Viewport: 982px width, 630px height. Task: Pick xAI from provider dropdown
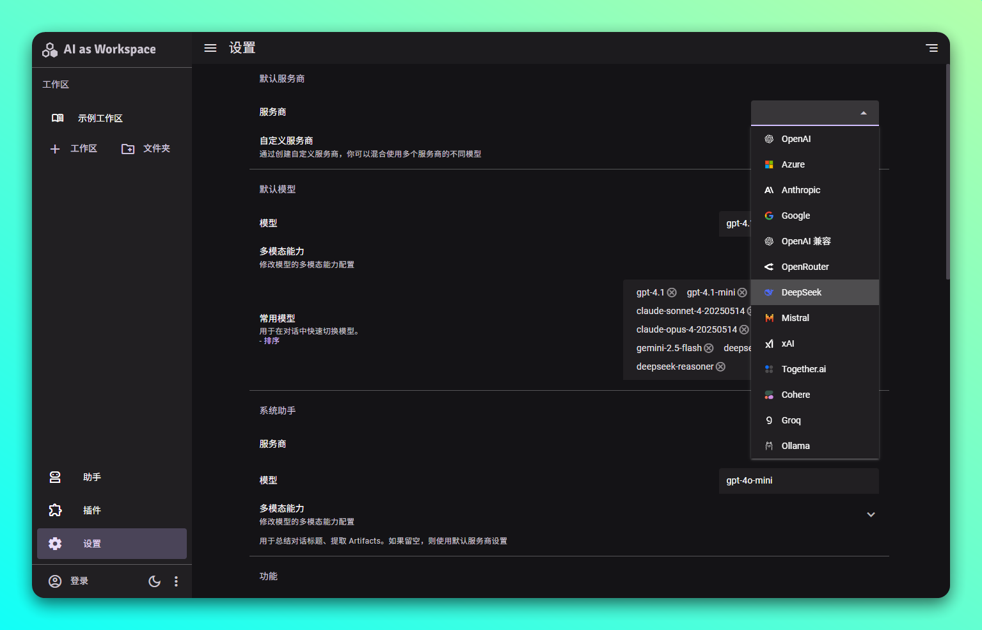click(x=815, y=343)
